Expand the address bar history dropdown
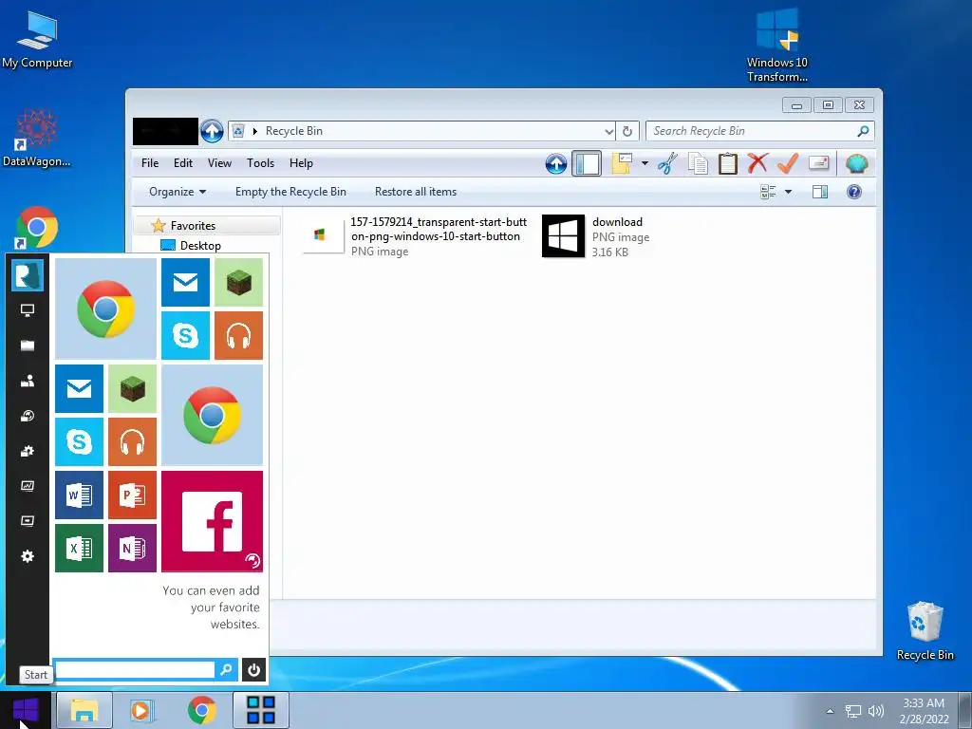Viewport: 972px width, 729px height. tap(608, 131)
